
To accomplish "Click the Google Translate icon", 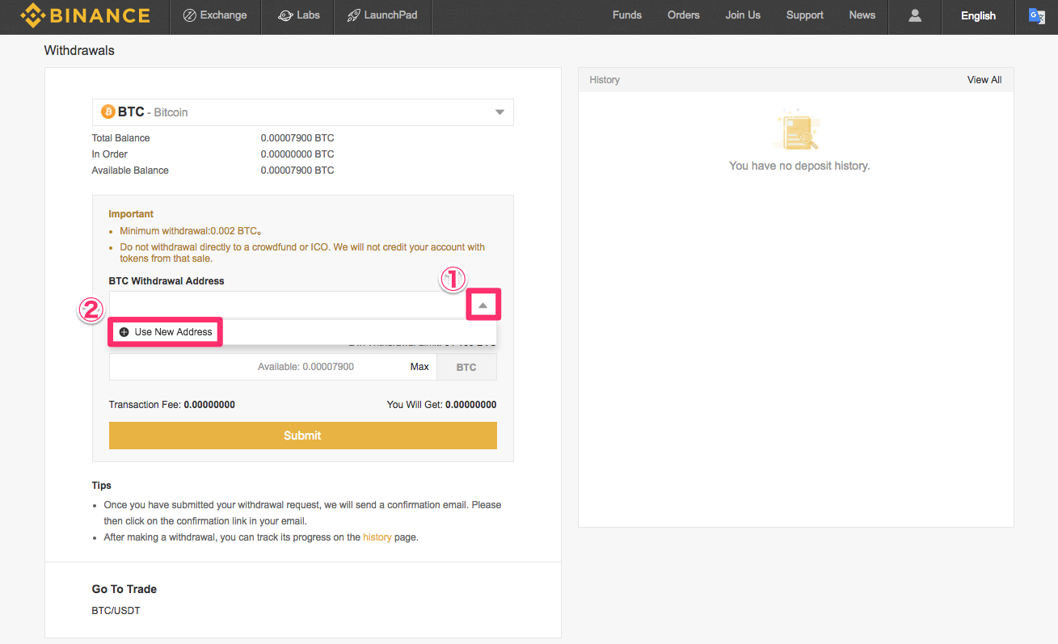I will click(1036, 15).
